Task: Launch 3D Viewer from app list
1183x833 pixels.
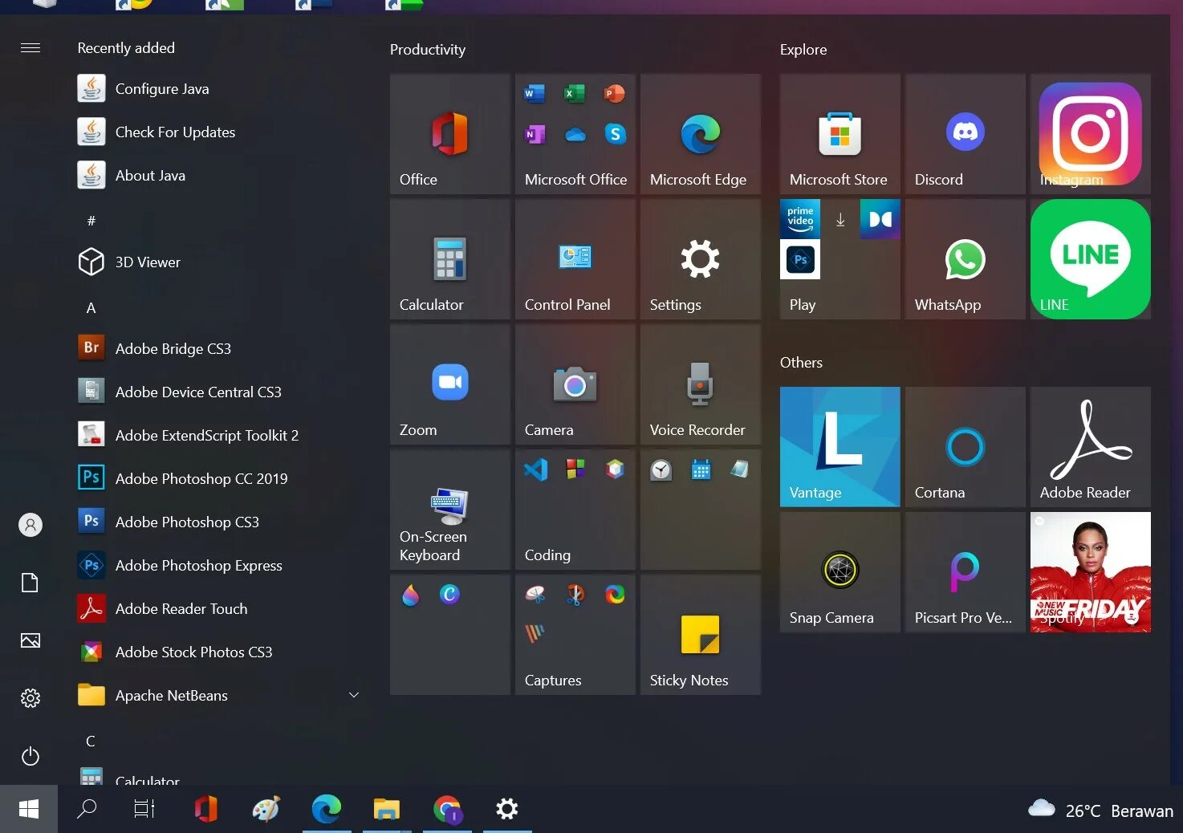Action: coord(218,262)
